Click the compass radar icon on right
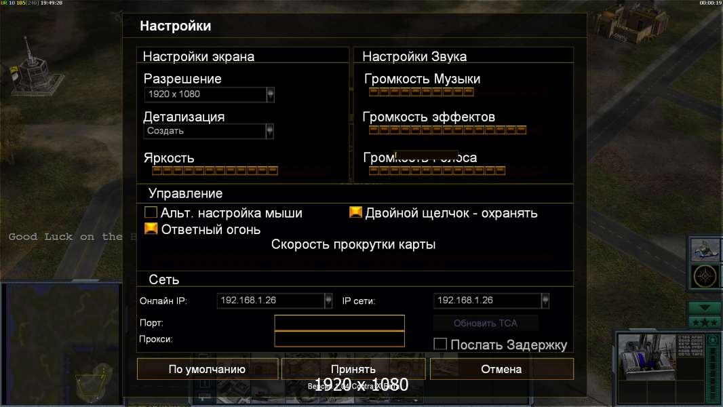Viewport: 723px width, 407px height. pos(705,276)
